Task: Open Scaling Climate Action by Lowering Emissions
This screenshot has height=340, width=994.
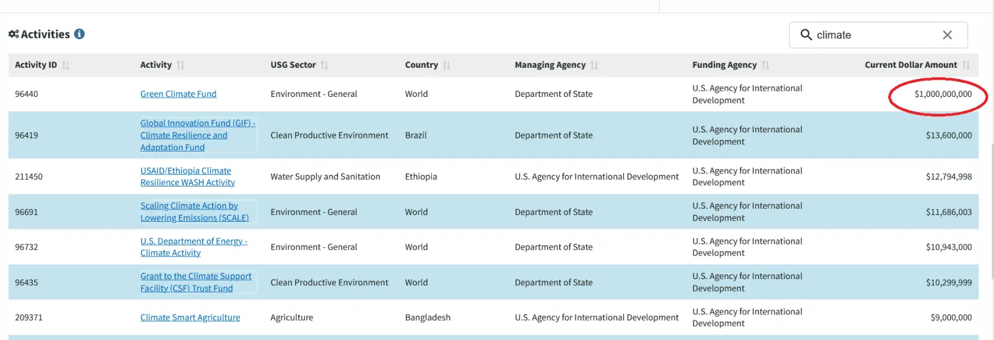Action: pyautogui.click(x=194, y=212)
